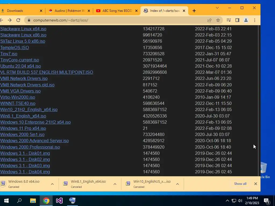This screenshot has height=206, width=275.
Task: Click the Tiny7.iso link
Action: [x=9, y=54]
